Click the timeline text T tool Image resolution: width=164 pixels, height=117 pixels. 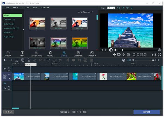pyautogui.click(x=48, y=60)
